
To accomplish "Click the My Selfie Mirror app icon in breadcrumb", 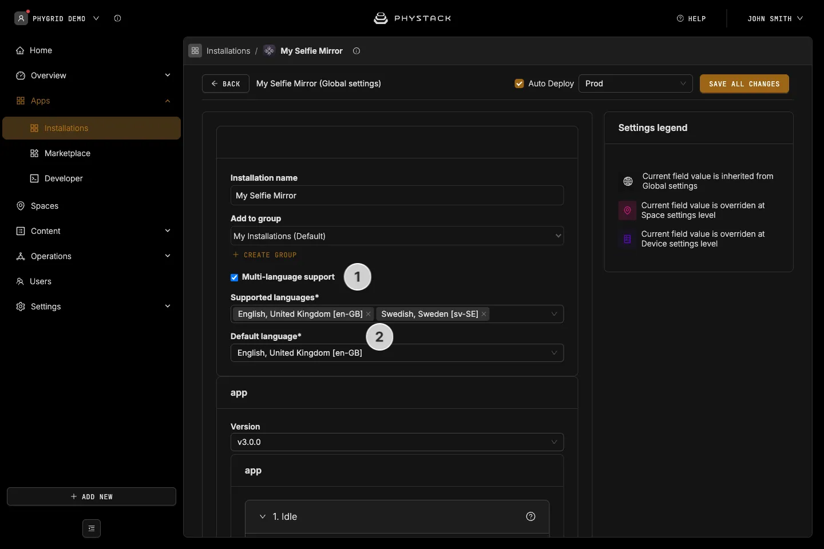I will 269,51.
